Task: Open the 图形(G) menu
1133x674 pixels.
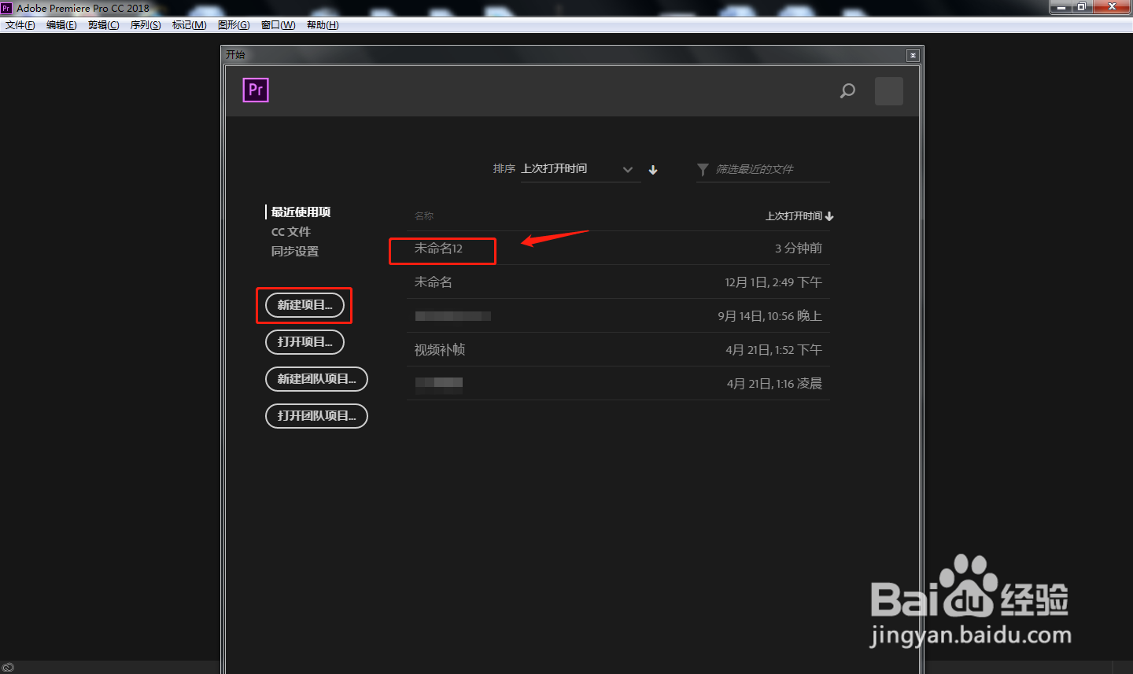Action: click(234, 25)
